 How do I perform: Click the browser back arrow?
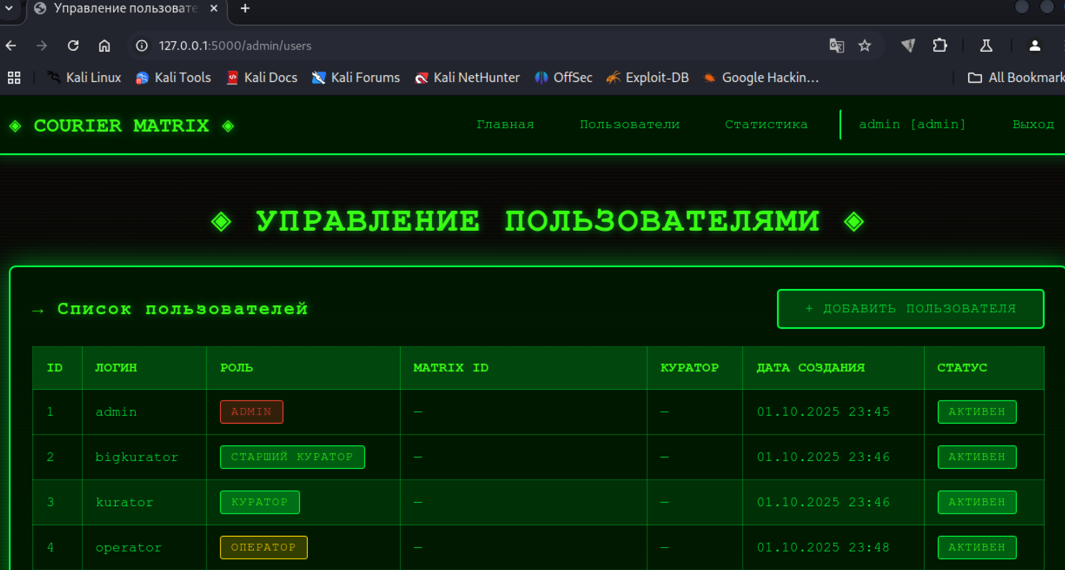(11, 46)
